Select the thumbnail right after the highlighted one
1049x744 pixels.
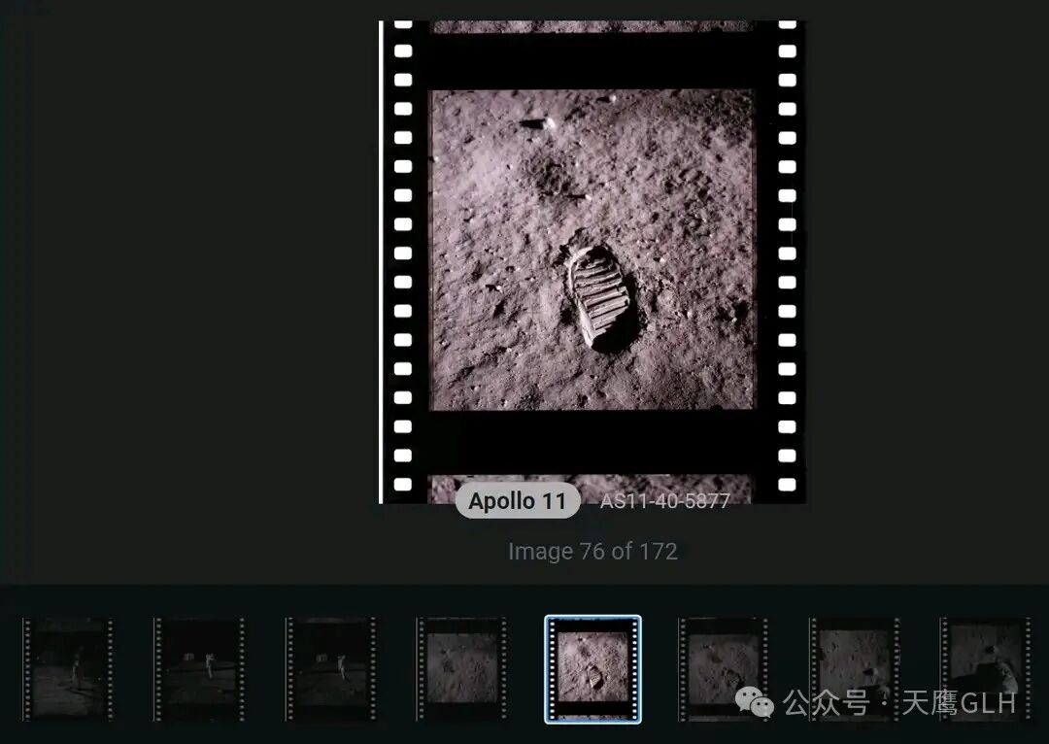724,669
